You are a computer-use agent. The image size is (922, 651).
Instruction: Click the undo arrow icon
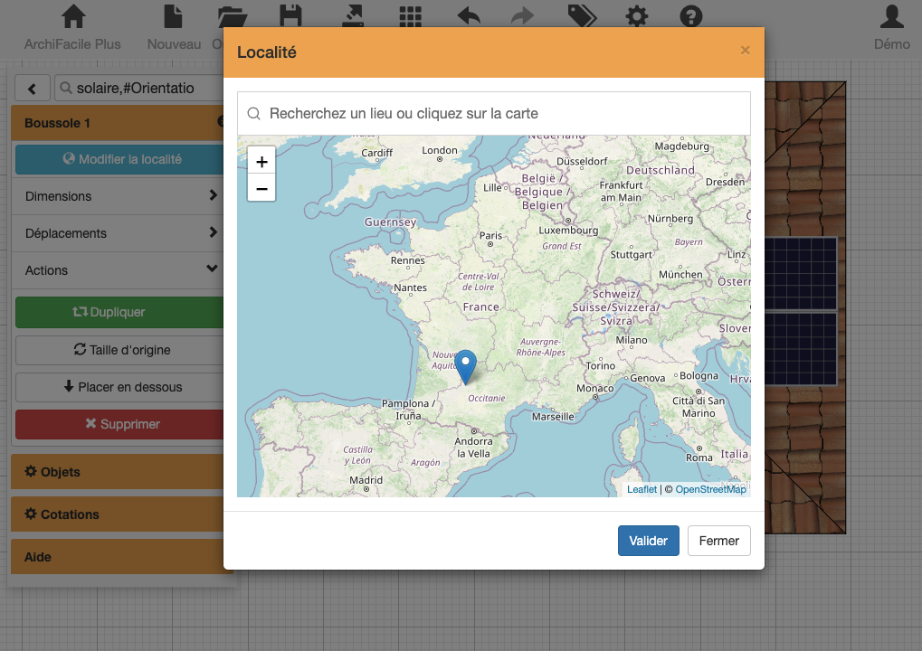click(x=469, y=17)
